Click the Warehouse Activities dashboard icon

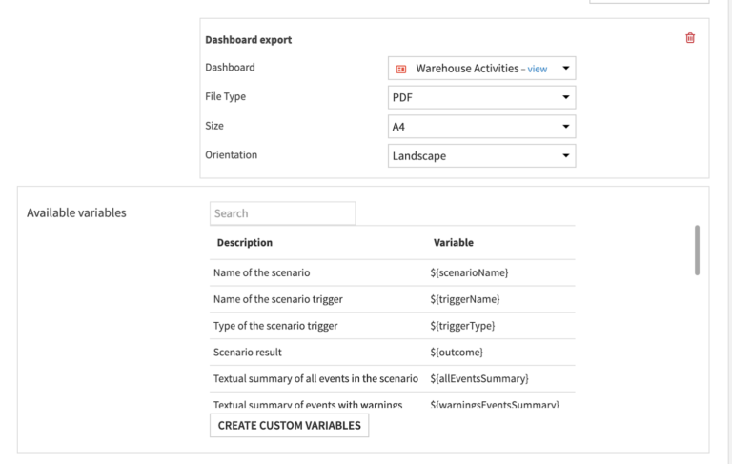point(401,70)
